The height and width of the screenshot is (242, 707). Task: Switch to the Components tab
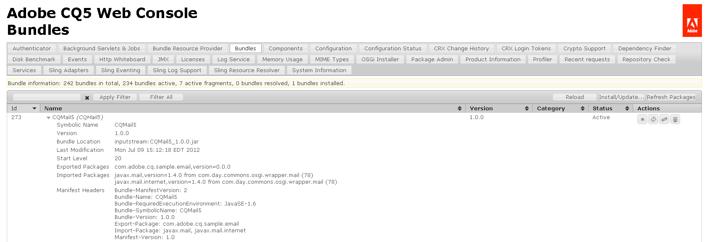285,48
